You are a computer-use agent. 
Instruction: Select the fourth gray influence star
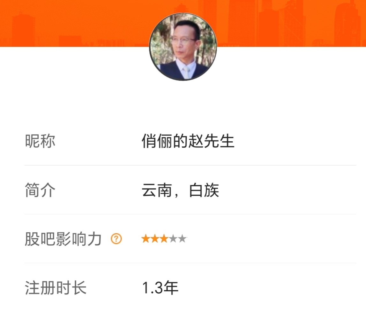173,239
